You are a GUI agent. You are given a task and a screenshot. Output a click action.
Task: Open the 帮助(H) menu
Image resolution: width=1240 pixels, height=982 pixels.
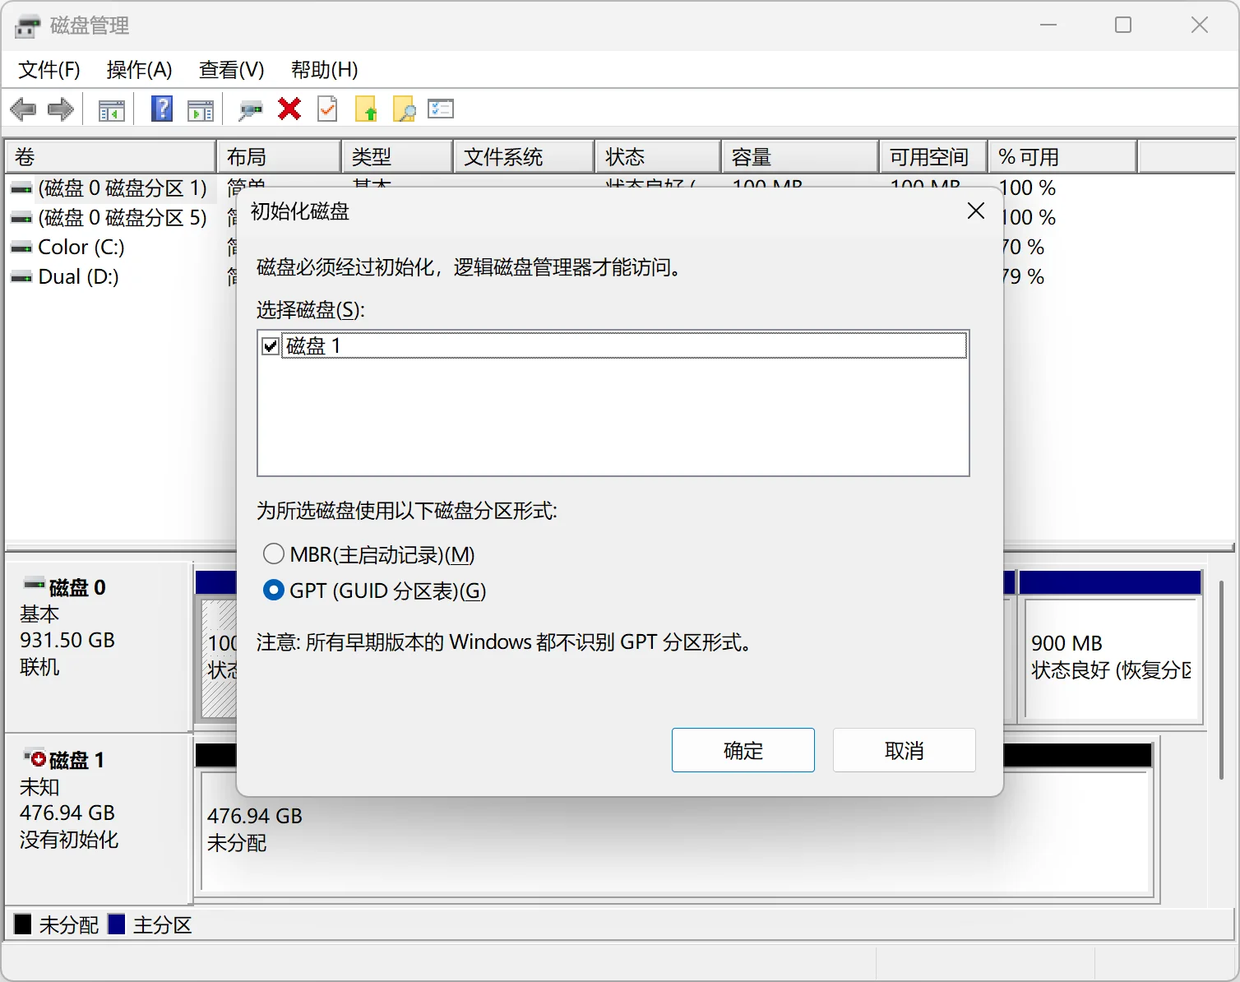click(325, 70)
